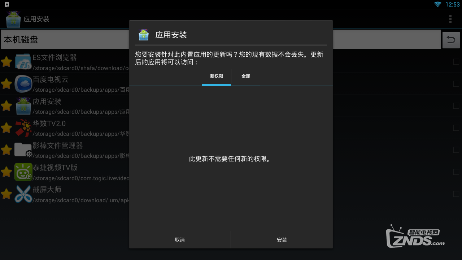Image resolution: width=462 pixels, height=260 pixels.
Task: Click the 百度电视云 cloud icon
Action: [23, 84]
